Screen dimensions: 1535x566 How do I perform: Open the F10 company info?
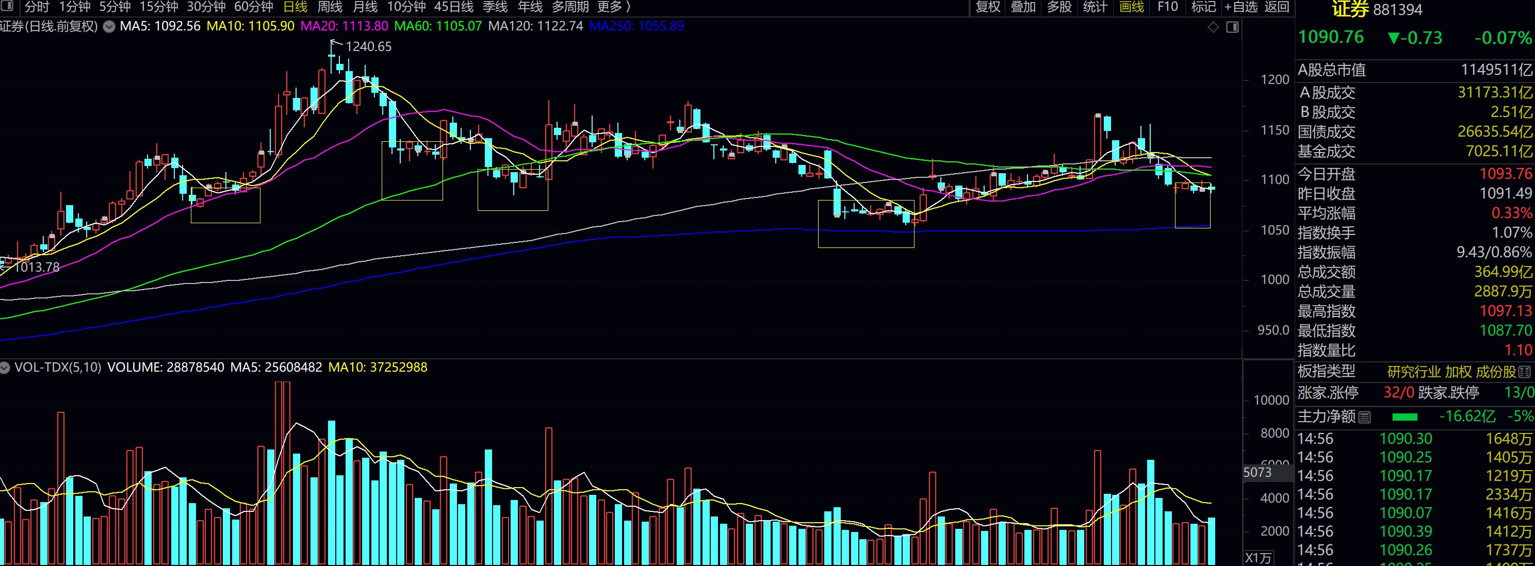pyautogui.click(x=1167, y=7)
